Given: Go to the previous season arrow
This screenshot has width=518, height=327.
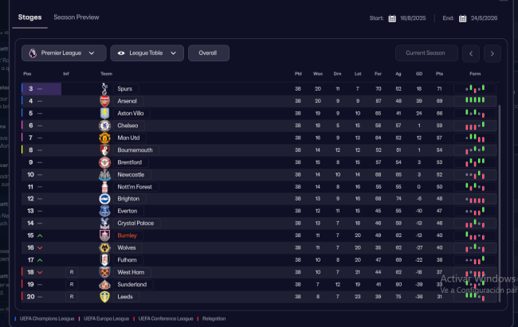Looking at the screenshot, I should [x=471, y=53].
